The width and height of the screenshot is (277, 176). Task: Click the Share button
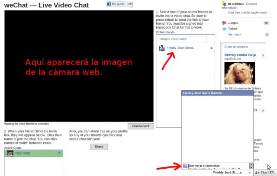click(99, 147)
